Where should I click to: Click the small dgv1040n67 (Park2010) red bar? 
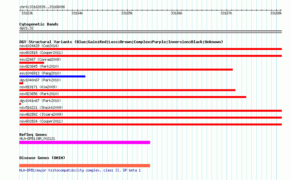pyautogui.click(x=21, y=83)
